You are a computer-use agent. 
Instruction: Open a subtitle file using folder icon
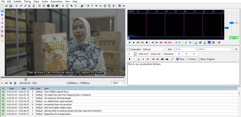tap(6, 6)
